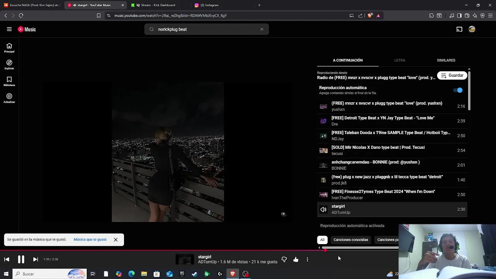Open Brave Shields lion icon
This screenshot has height=279, width=496.
[x=370, y=15]
